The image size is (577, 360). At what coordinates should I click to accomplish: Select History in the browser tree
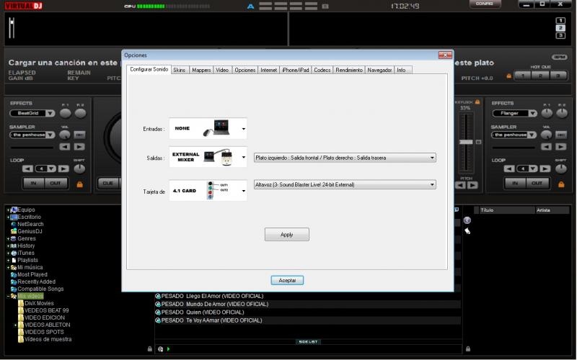(x=26, y=246)
